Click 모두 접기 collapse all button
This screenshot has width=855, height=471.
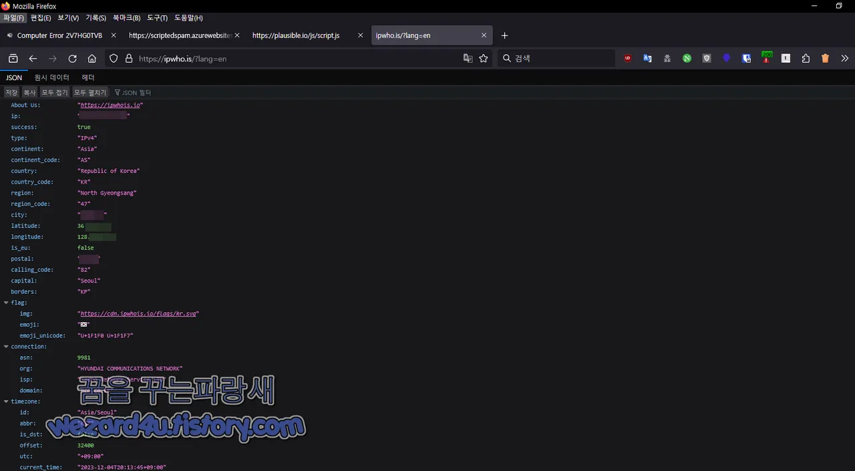(55, 92)
